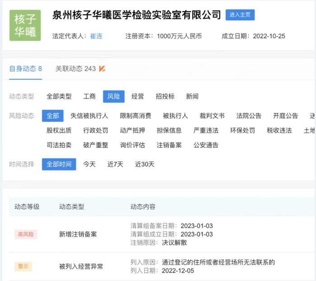Filter by 破产重整
Screen dimensions: 316x281
[96, 145]
